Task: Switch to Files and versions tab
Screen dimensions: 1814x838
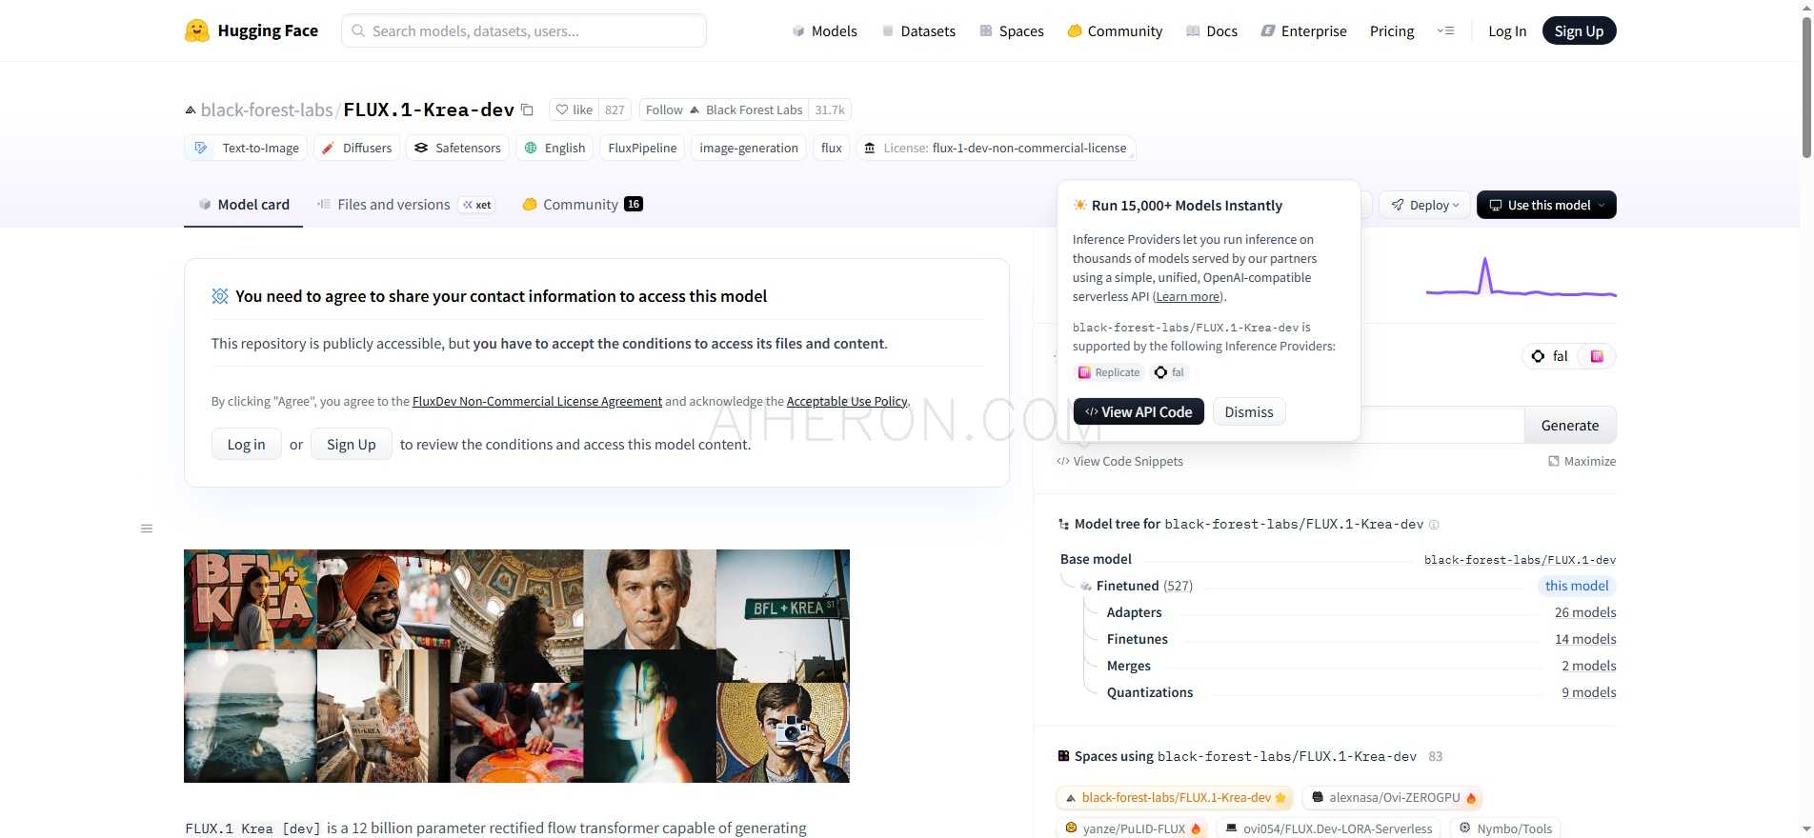Action: click(393, 205)
